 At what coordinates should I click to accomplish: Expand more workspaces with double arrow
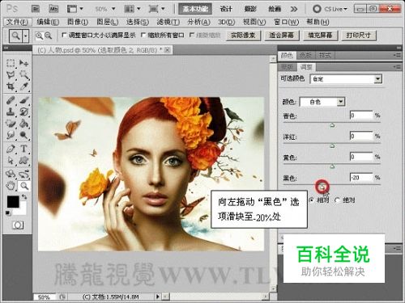[294, 9]
